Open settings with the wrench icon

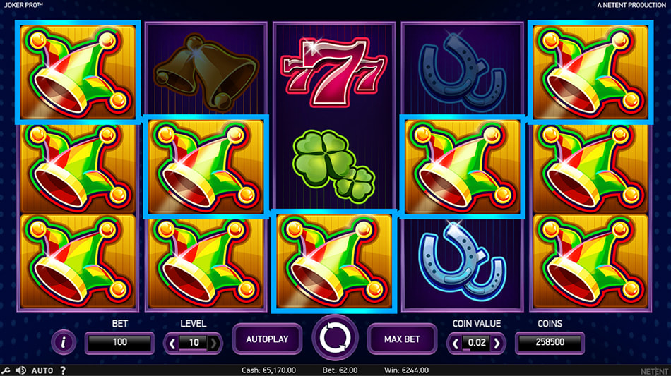6,370
